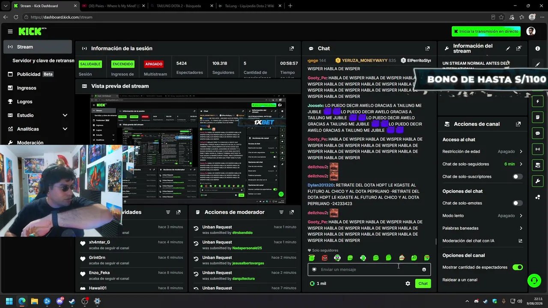
Task: Edit the stream information with pencil icon
Action: pyautogui.click(x=508, y=49)
